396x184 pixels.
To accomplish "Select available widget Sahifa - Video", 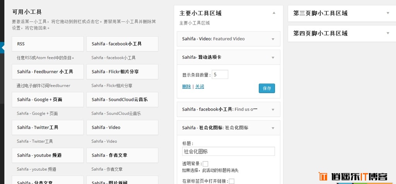I will click(122, 128).
